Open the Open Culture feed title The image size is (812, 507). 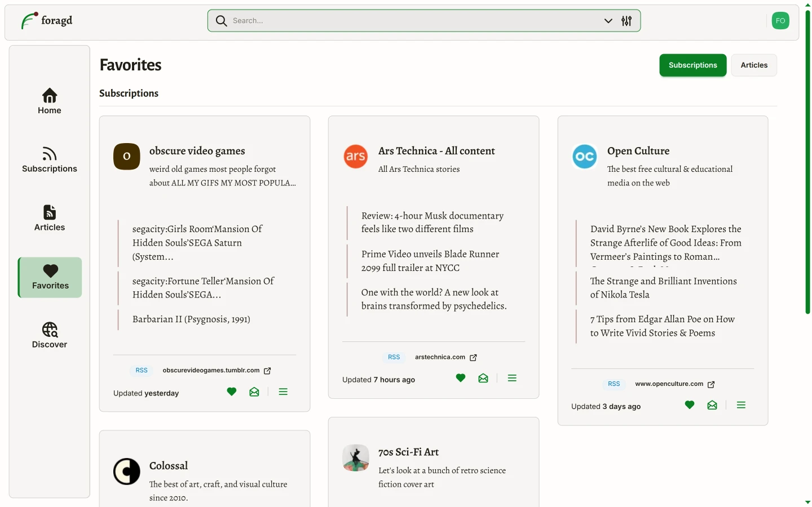[x=638, y=151]
